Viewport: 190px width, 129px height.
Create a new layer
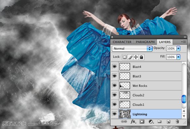pos(168,121)
